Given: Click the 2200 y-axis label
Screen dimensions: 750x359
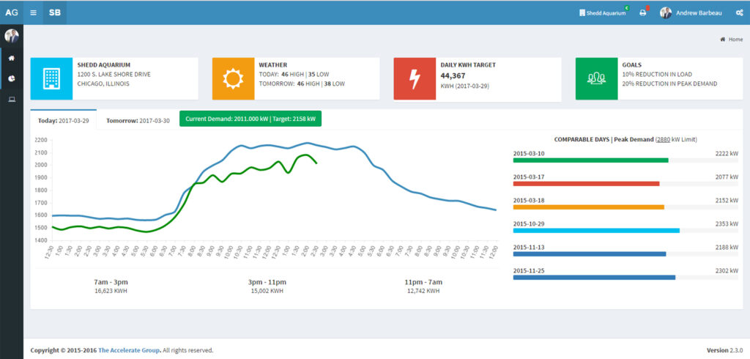Looking at the screenshot, I should 41,140.
